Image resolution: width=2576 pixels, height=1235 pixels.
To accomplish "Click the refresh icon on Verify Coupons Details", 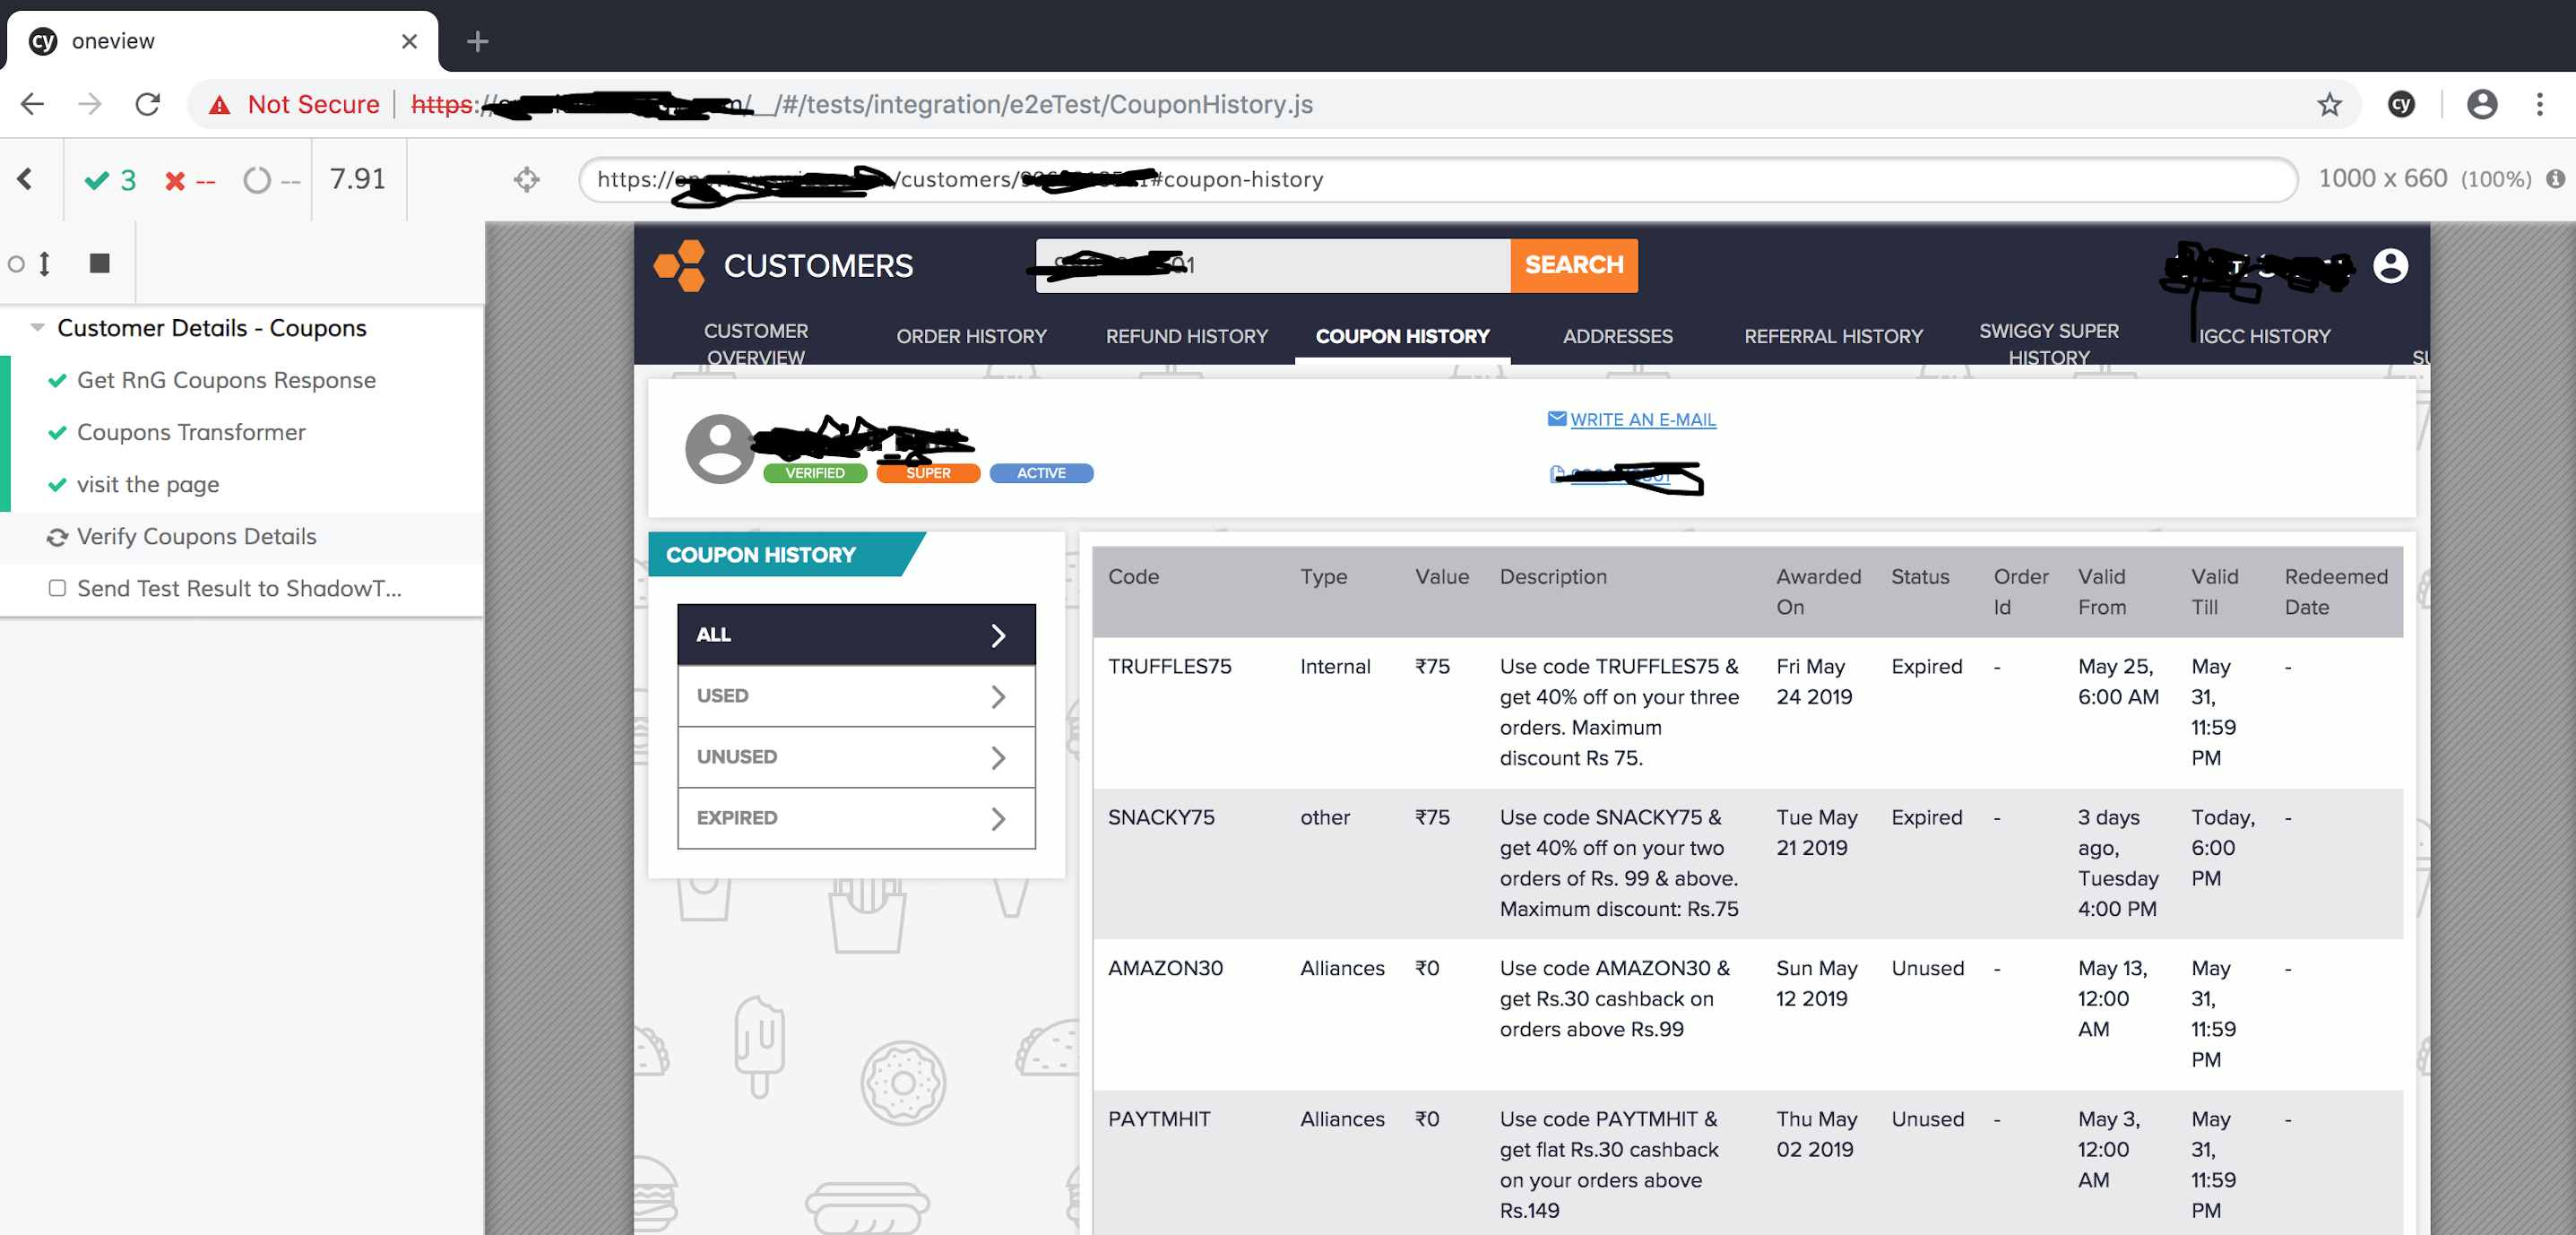I will (x=57, y=537).
